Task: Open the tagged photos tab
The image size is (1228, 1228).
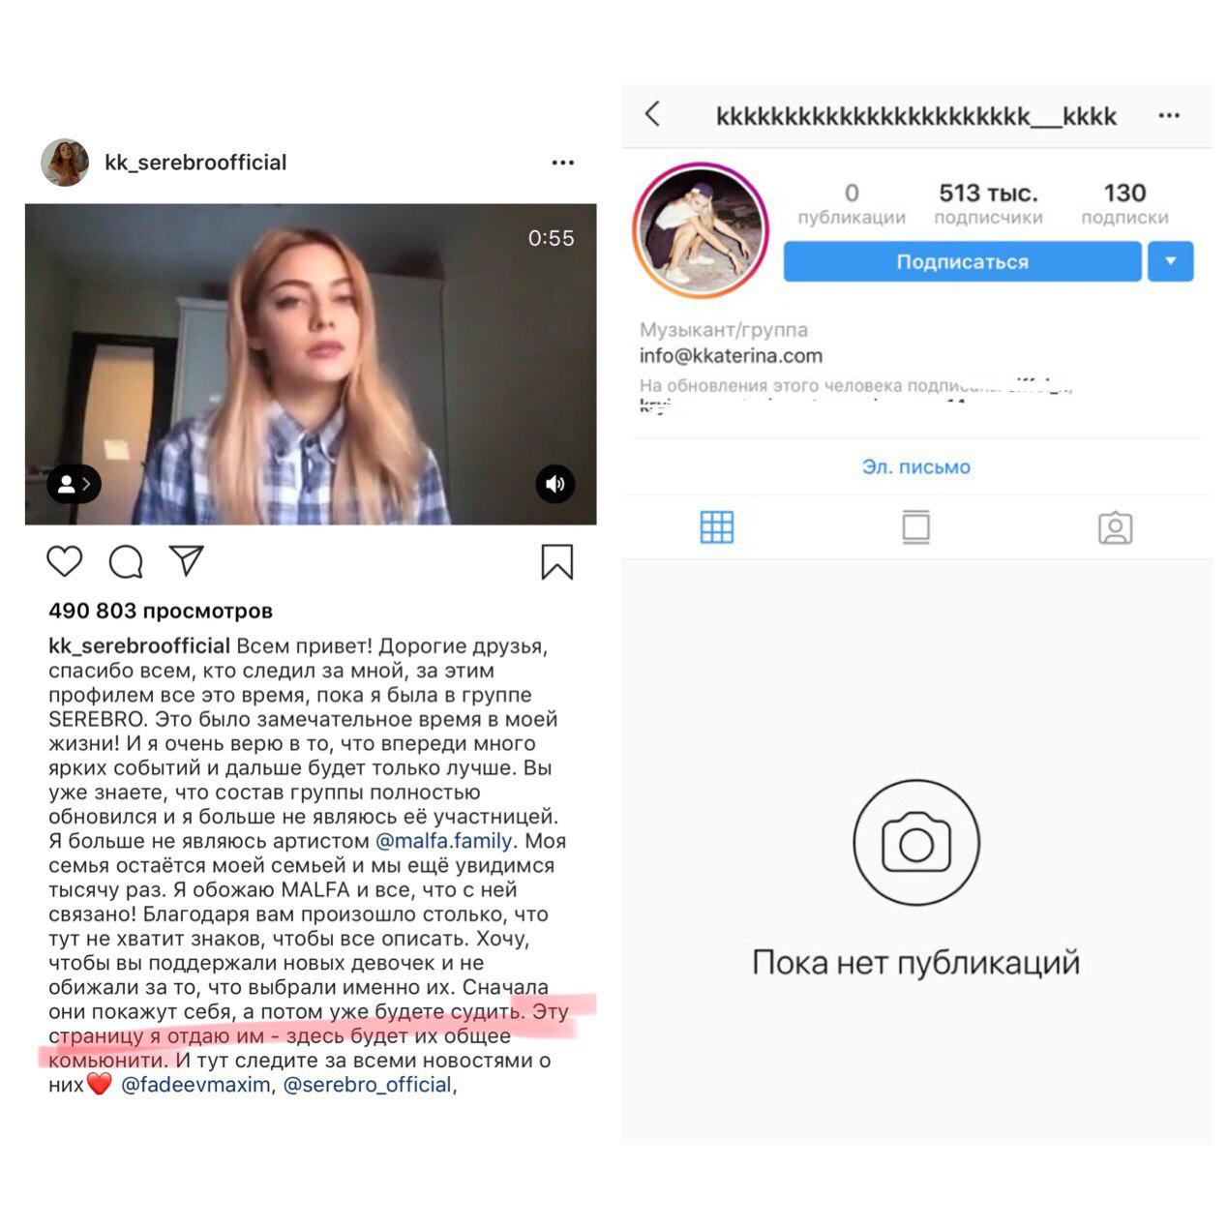Action: click(x=1115, y=527)
